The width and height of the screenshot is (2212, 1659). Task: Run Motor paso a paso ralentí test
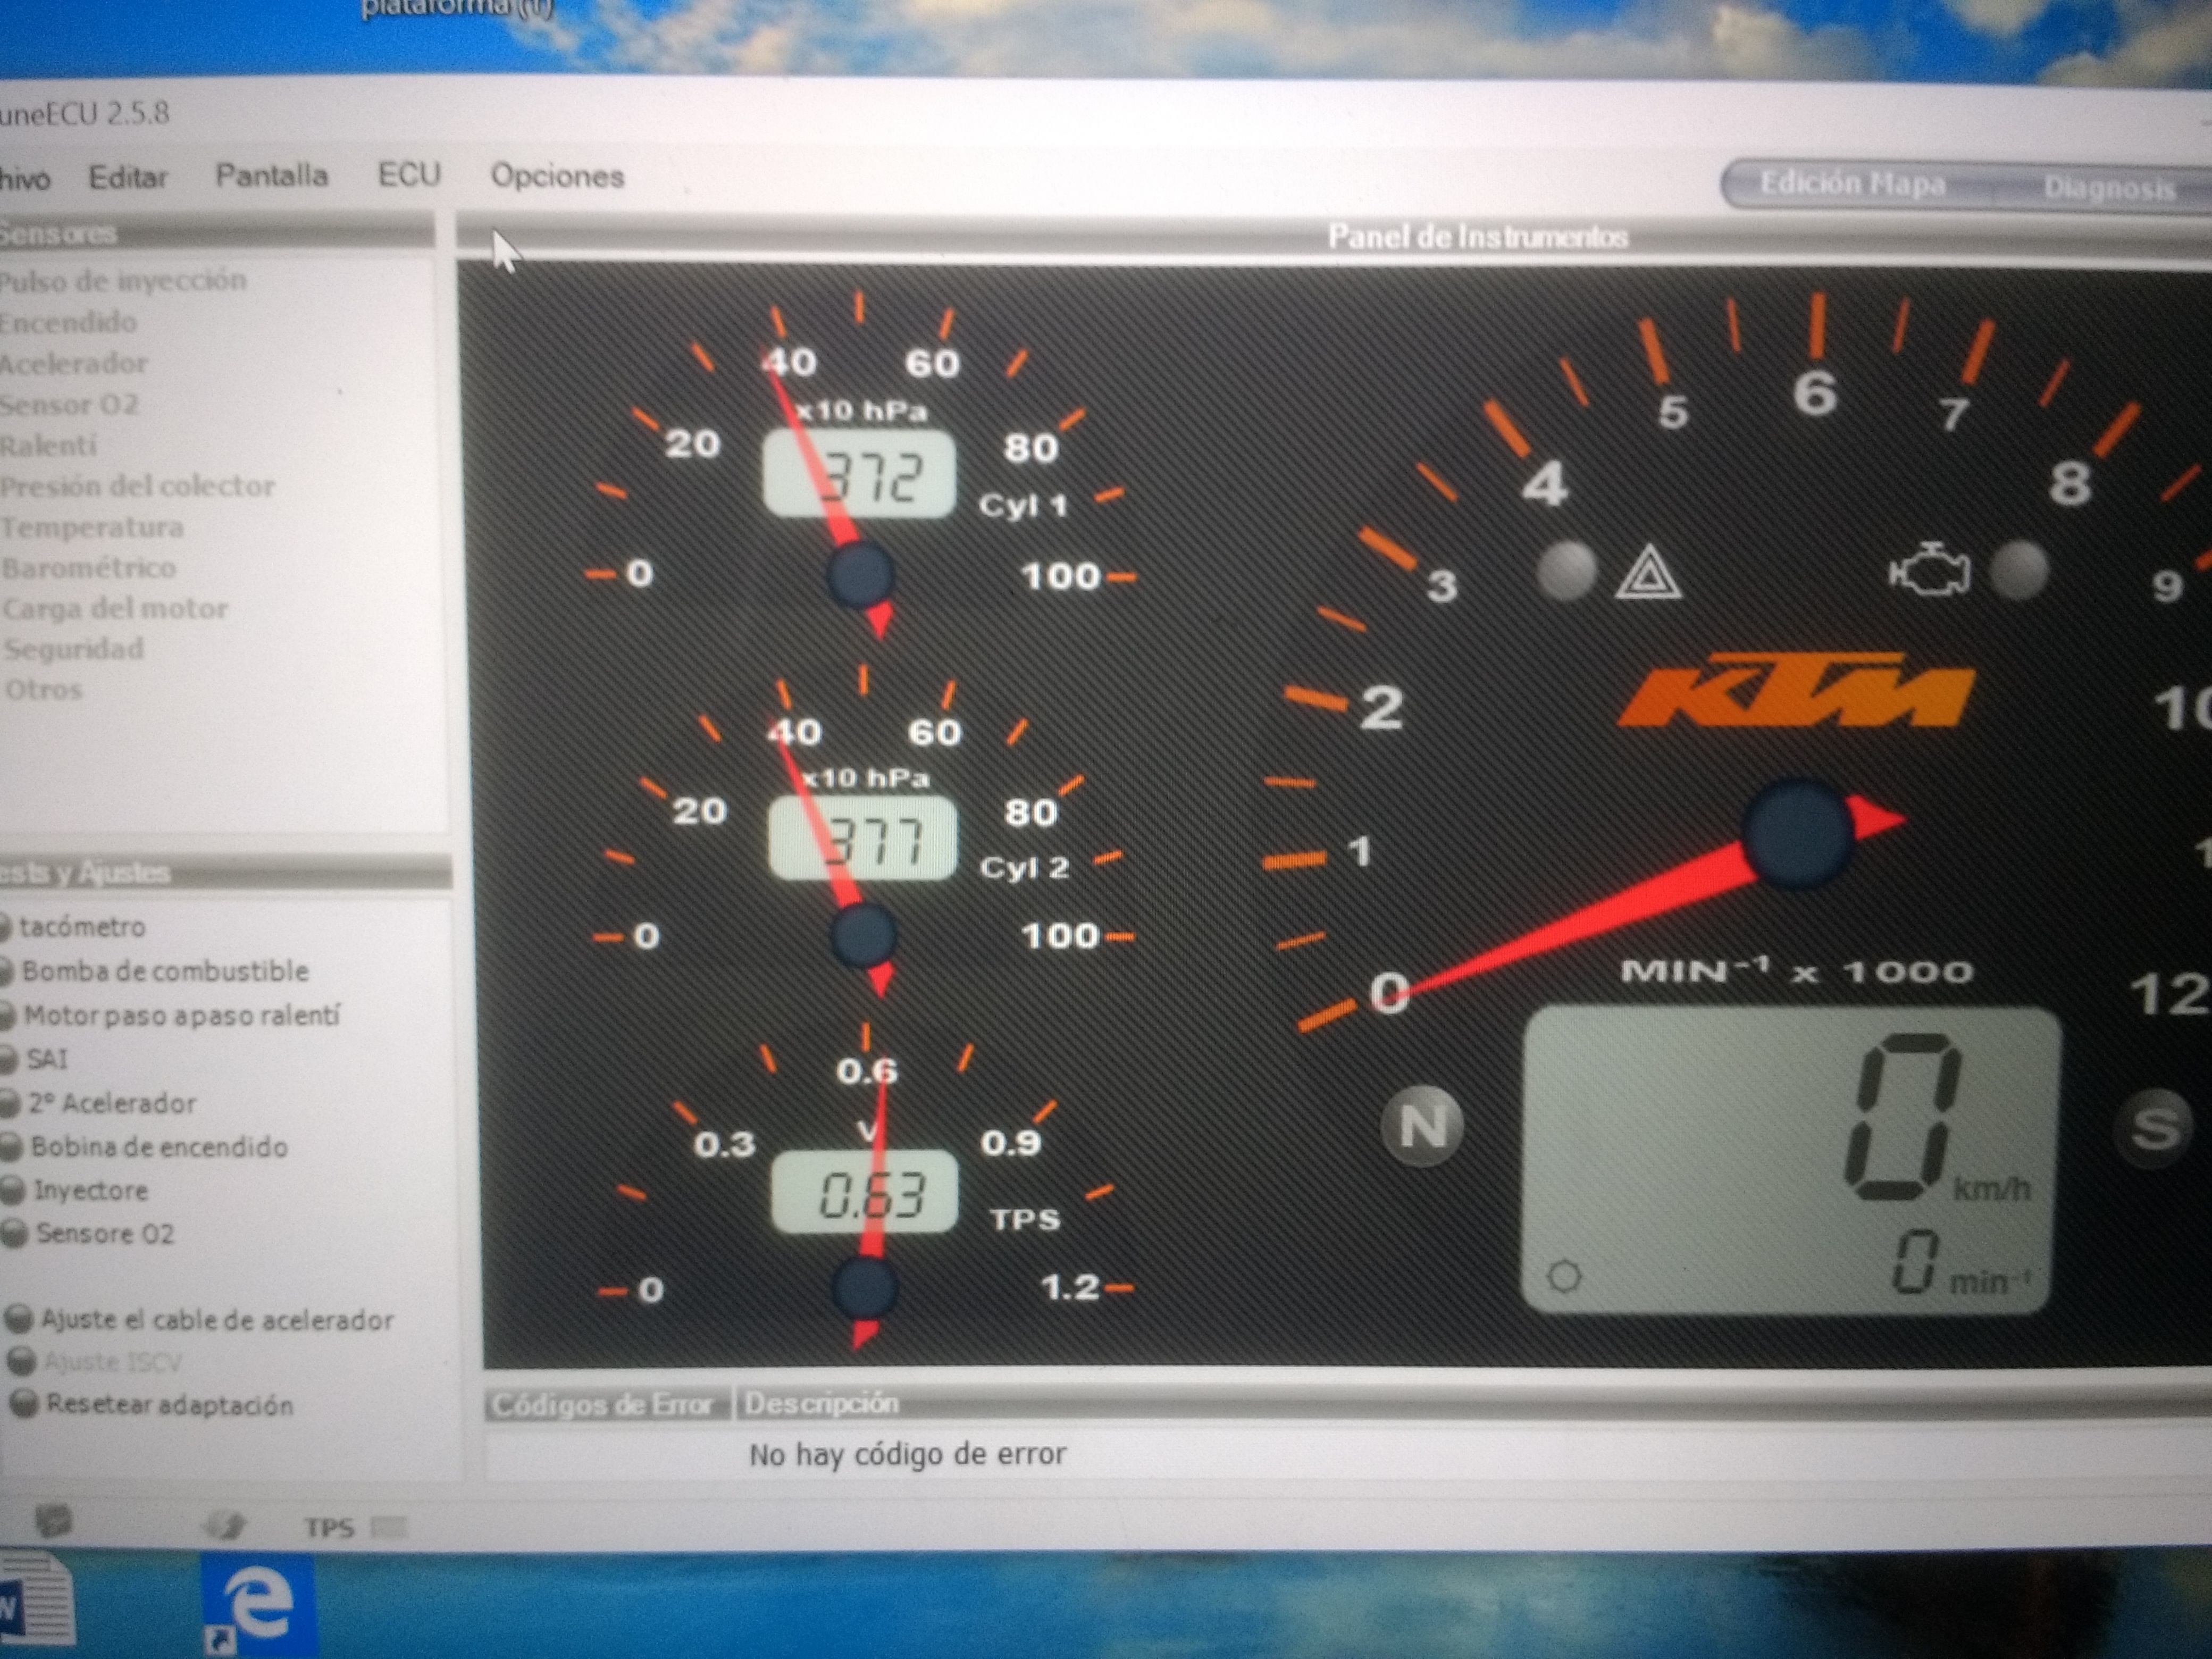181,1015
